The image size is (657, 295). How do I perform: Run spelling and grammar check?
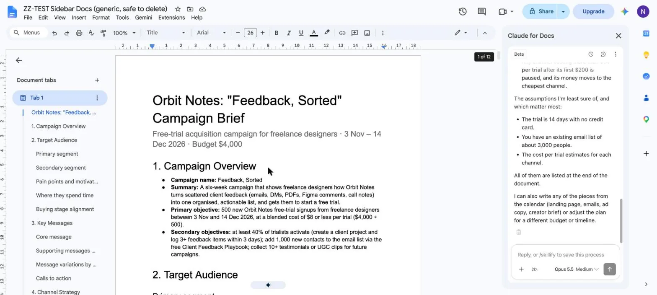click(91, 33)
